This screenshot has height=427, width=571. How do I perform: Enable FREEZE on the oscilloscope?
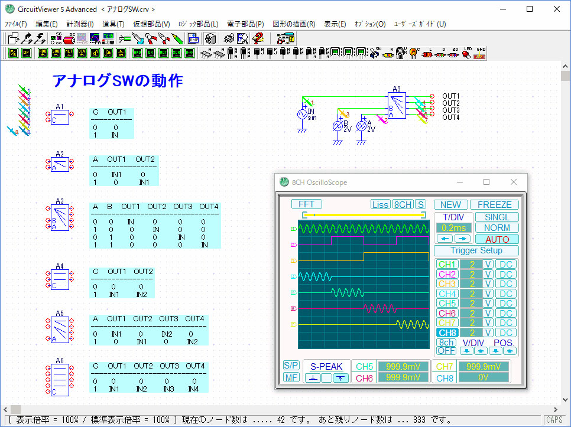pos(495,205)
